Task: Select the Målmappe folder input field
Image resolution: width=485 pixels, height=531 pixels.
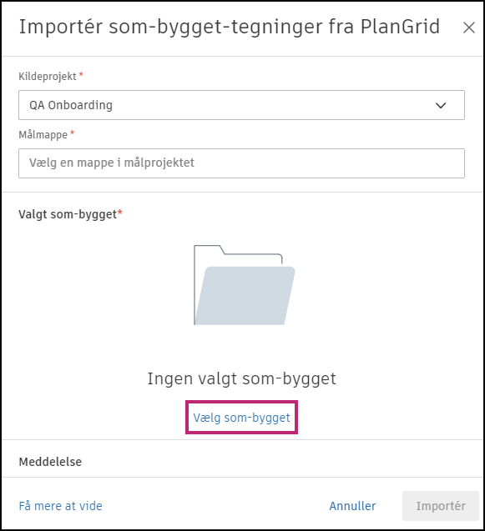Action: [x=241, y=163]
